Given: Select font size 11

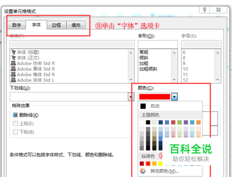Looking at the screenshot, I should 185,75.
